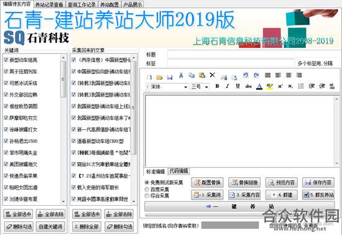Align text right

[x=299, y=75]
